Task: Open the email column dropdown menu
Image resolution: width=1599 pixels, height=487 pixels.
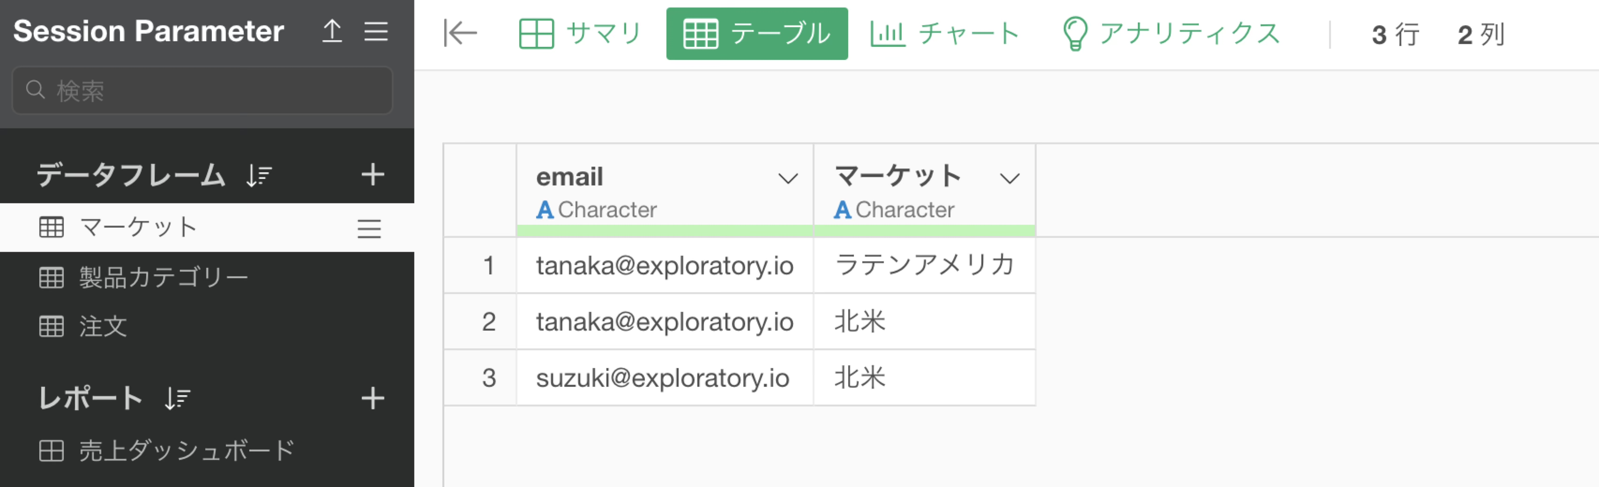Action: click(788, 179)
